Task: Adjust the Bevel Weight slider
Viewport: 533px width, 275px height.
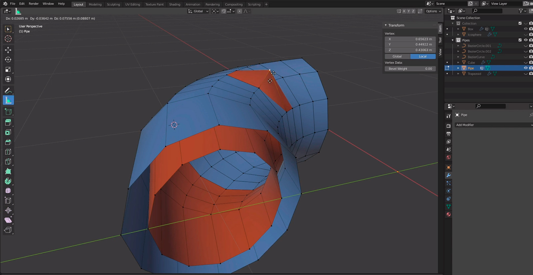Action: click(x=410, y=69)
